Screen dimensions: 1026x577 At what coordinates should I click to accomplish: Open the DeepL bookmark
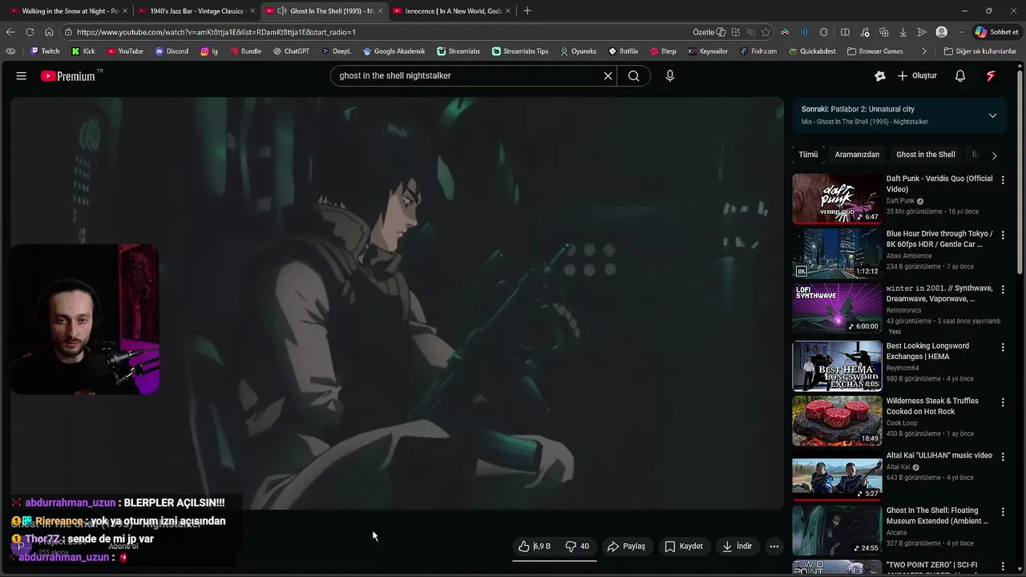click(337, 51)
